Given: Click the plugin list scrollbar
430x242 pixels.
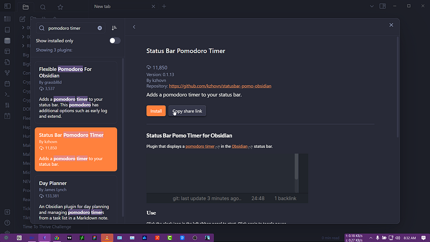Looking at the screenshot, I should pyautogui.click(x=123, y=137).
